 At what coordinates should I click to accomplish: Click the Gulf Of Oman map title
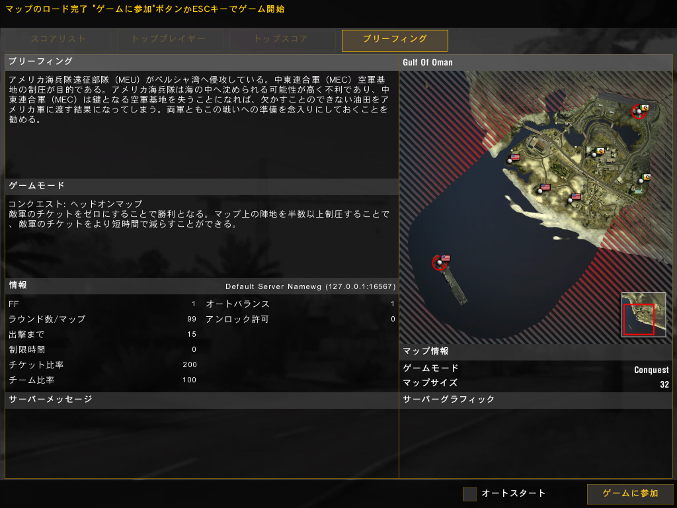(x=428, y=62)
